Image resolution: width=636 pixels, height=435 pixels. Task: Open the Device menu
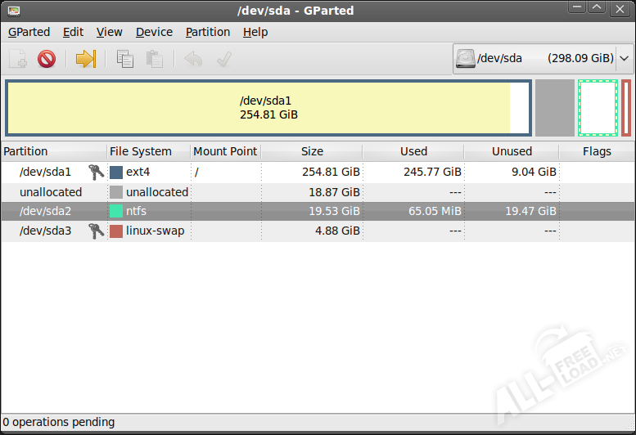pyautogui.click(x=154, y=32)
